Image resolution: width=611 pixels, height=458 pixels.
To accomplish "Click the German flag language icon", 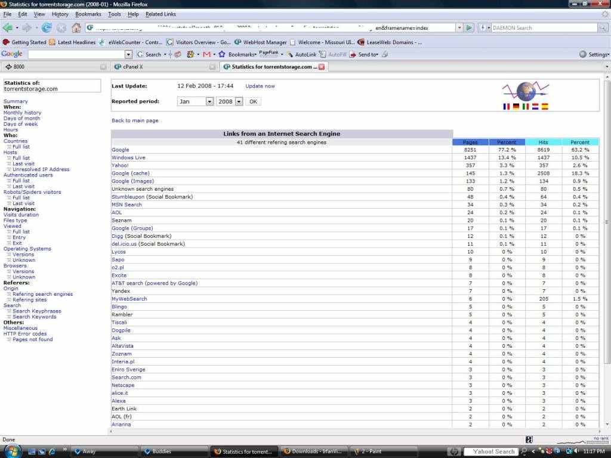I will tap(516, 107).
